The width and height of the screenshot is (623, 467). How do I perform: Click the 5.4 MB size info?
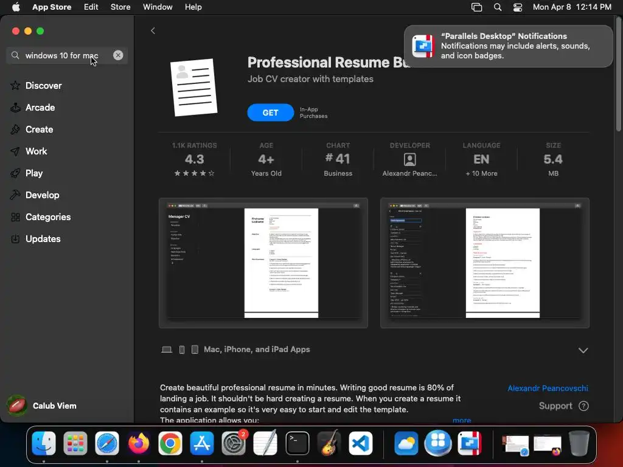point(553,159)
